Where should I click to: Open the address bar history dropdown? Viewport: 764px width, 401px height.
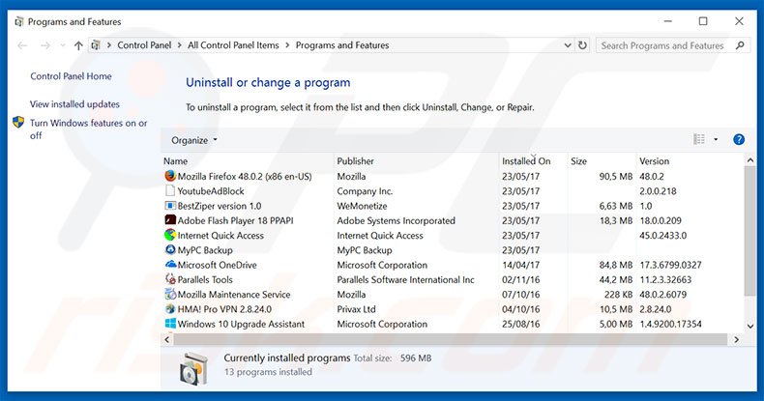click(x=565, y=45)
